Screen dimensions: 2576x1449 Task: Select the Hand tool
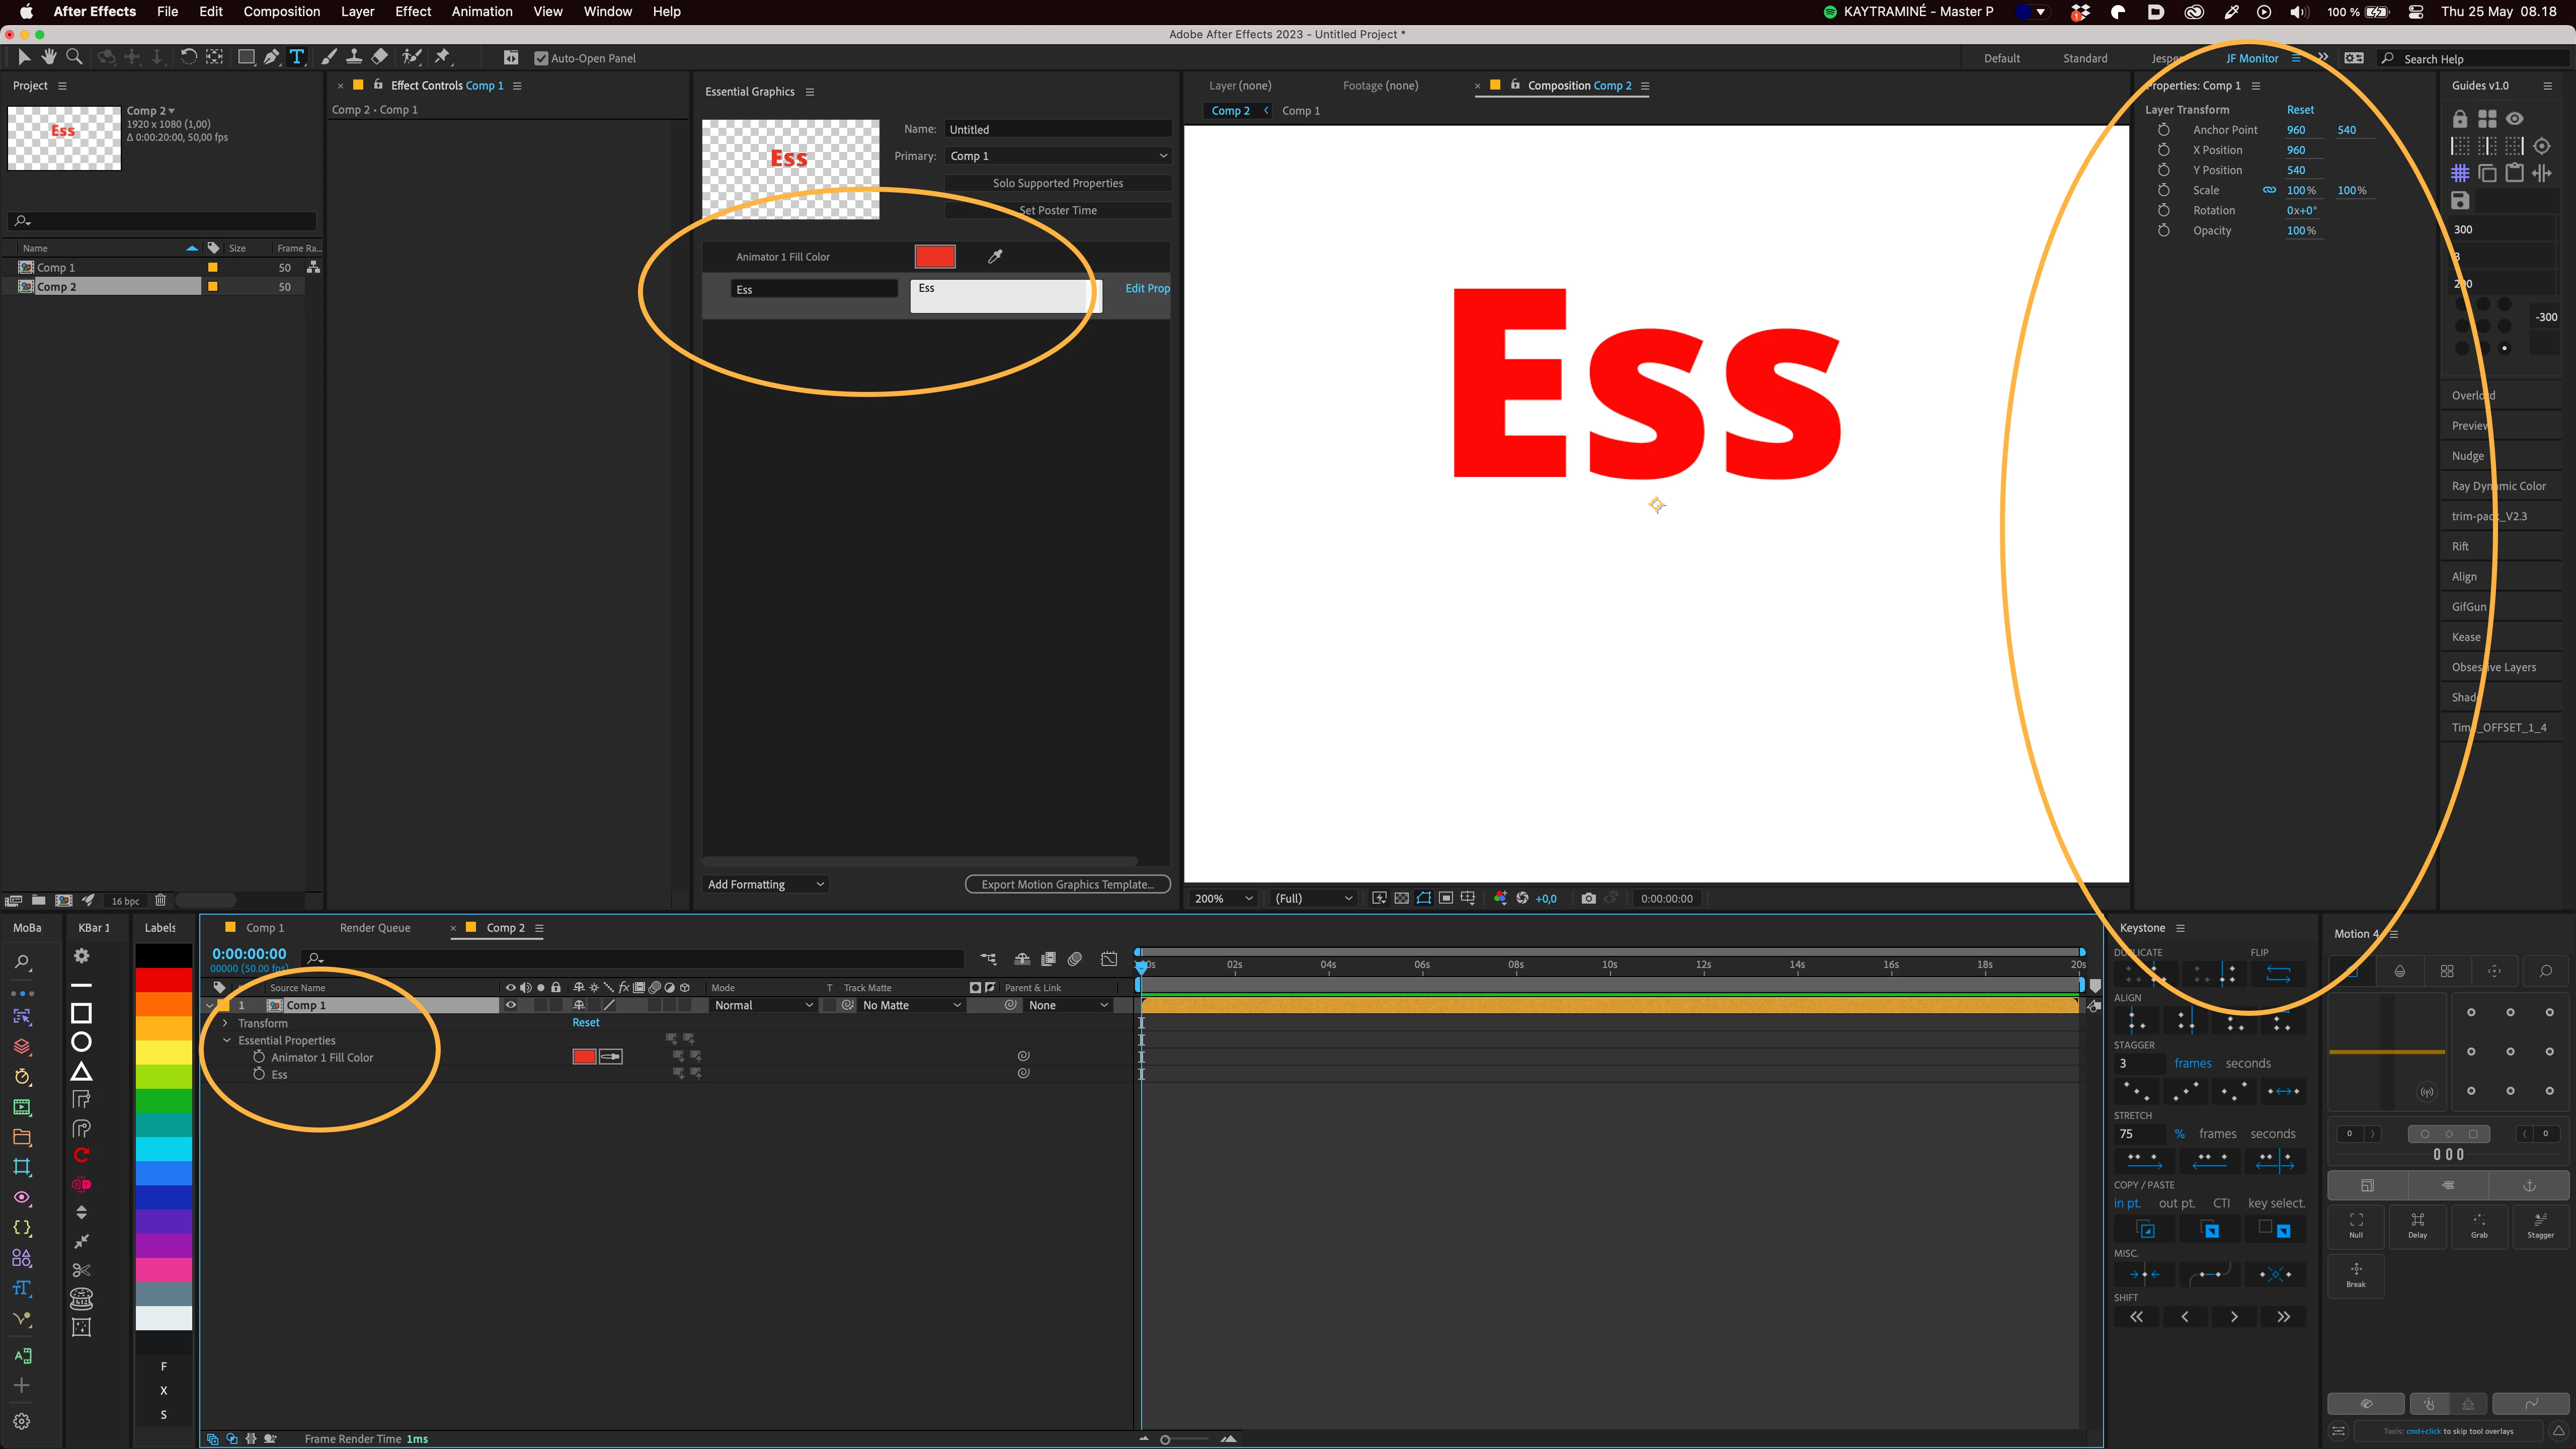coord(48,57)
